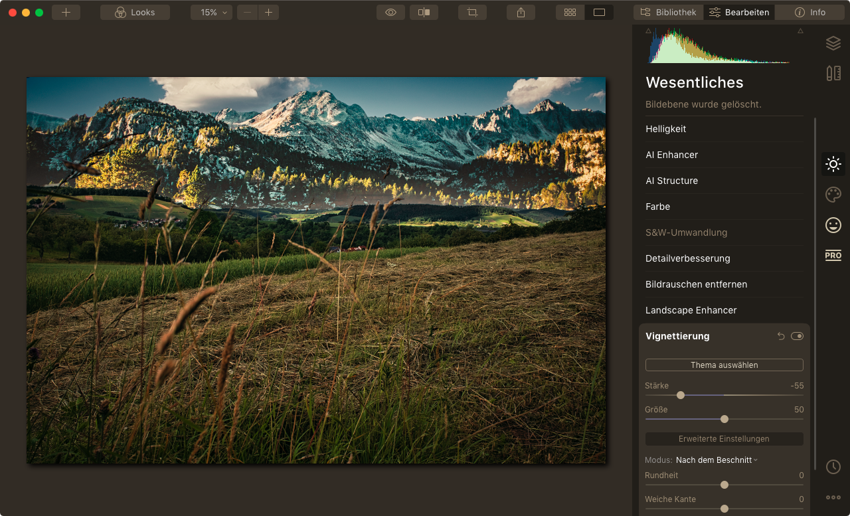This screenshot has height=516, width=850.
Task: Click the Looks button
Action: 135,13
